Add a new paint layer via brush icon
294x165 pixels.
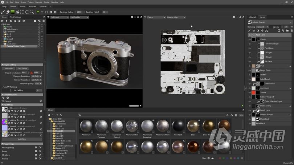click(249, 30)
